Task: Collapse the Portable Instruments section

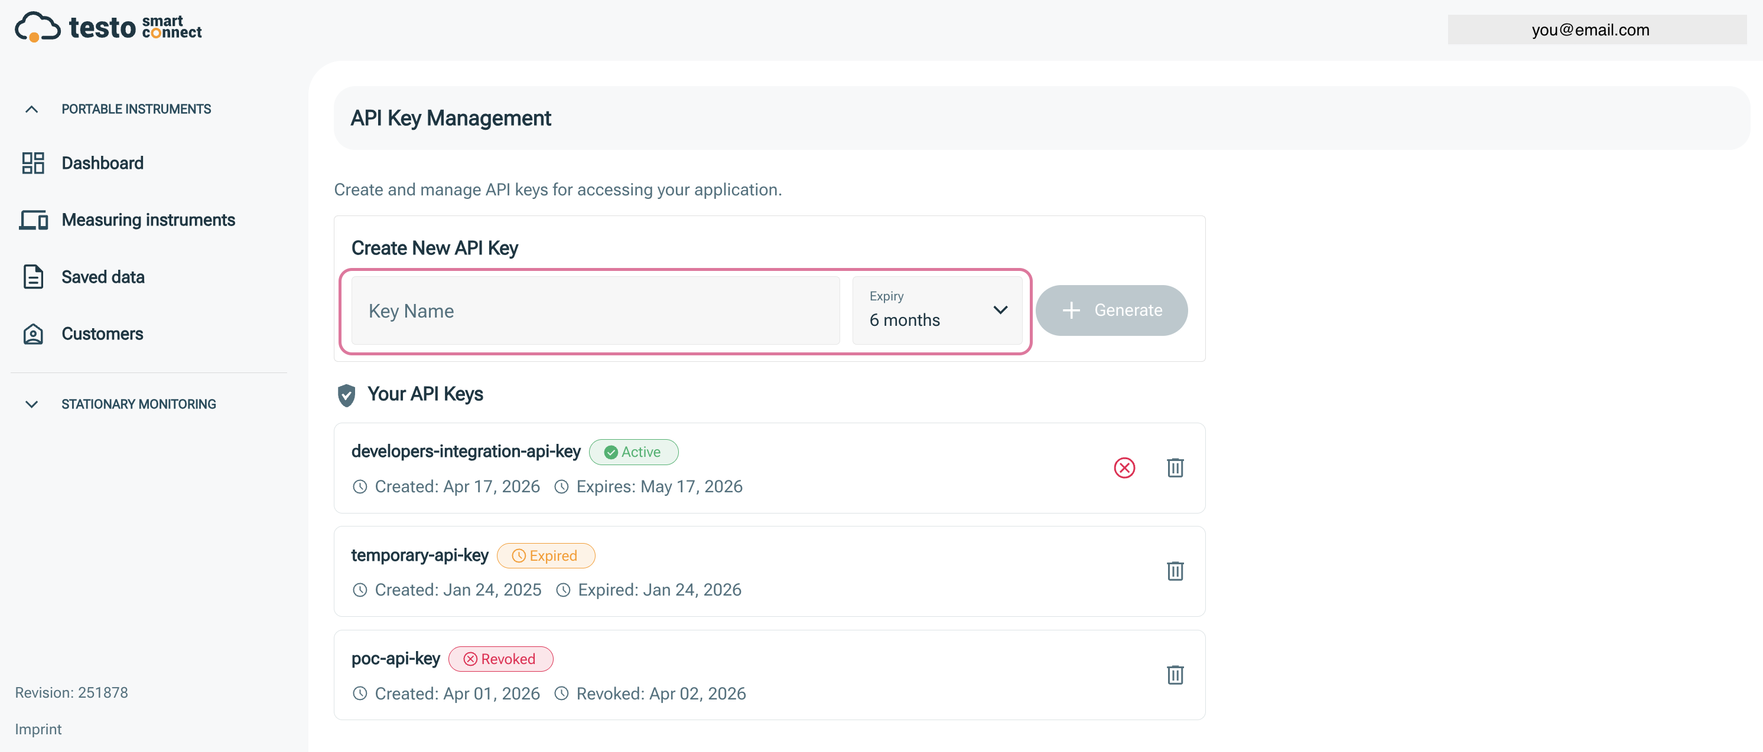Action: [31, 109]
